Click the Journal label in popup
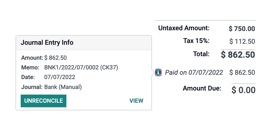262x120 pixels. (x=32, y=87)
